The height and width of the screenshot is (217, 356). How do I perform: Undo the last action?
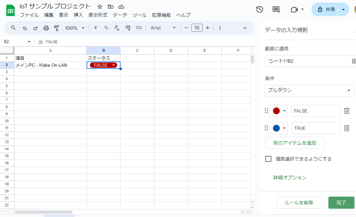pos(25,28)
